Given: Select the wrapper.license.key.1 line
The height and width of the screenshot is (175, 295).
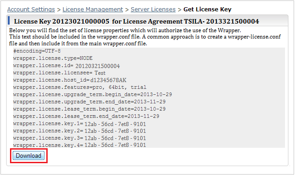Looking at the screenshot, I should coord(79,124).
